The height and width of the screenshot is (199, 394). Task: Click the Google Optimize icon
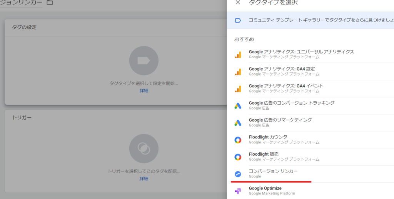tap(238, 191)
